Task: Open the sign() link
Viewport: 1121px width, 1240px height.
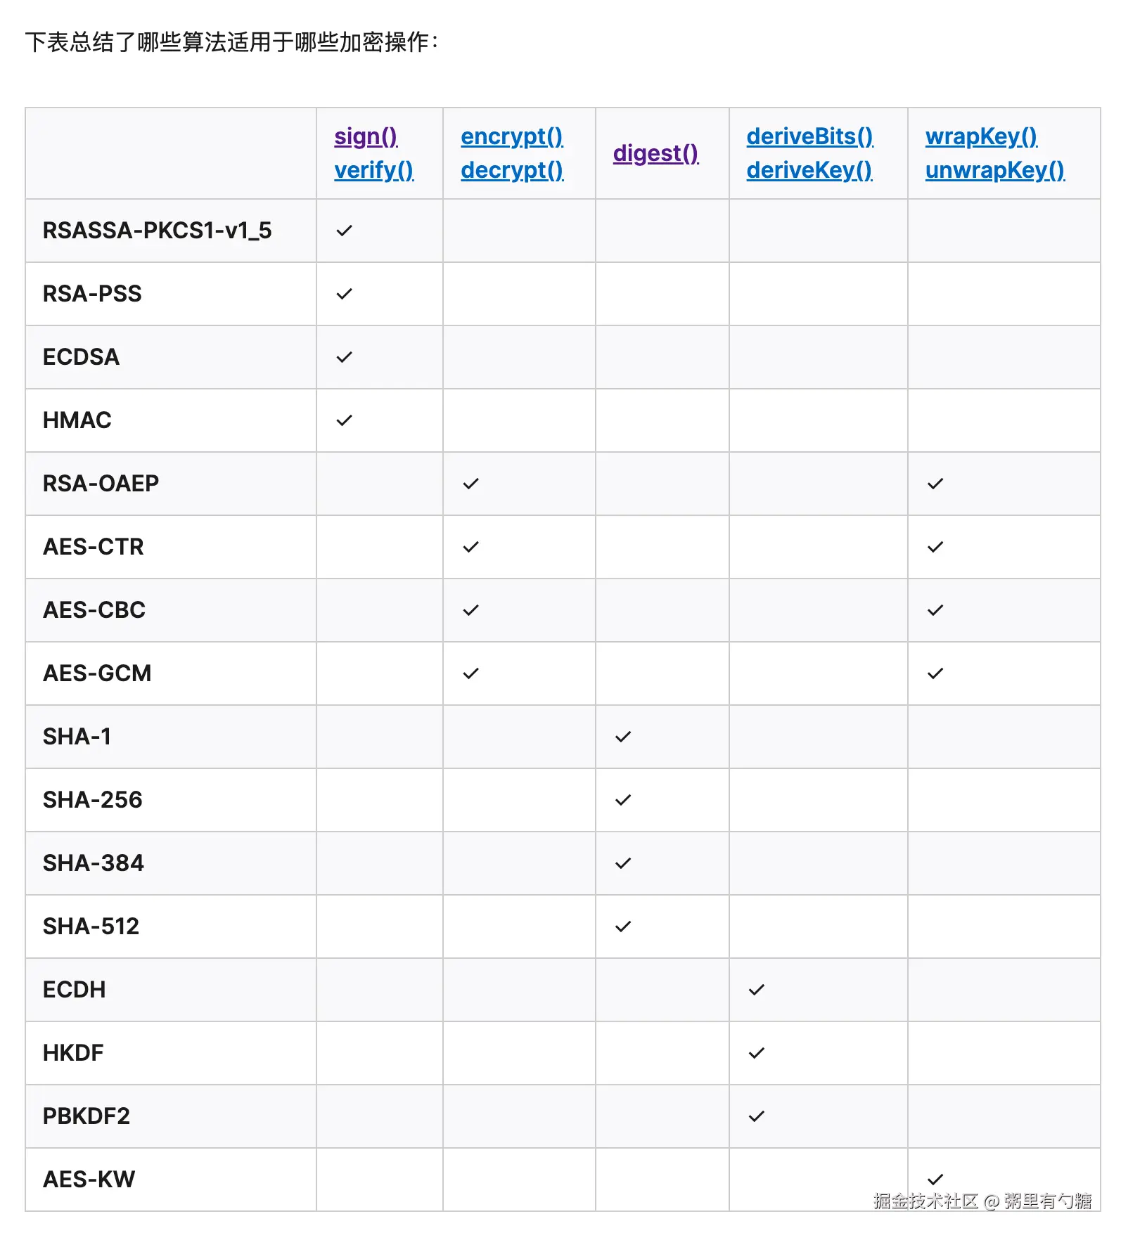Action: (366, 136)
